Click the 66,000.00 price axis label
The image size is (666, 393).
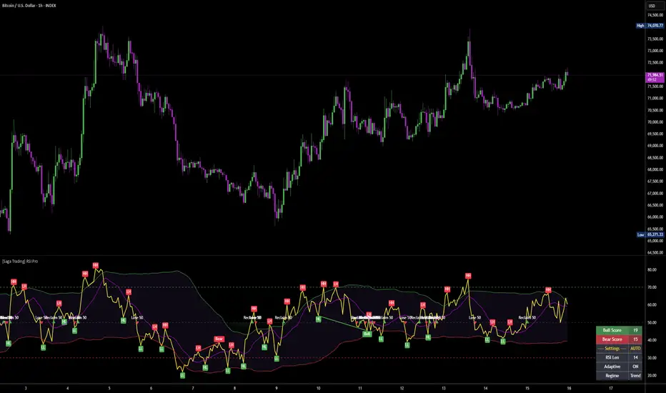pos(655,217)
